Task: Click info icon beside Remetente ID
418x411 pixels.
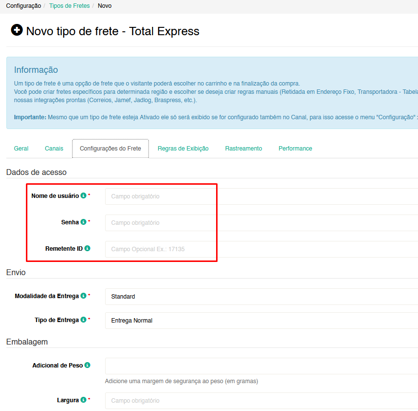Action: pyautogui.click(x=88, y=248)
